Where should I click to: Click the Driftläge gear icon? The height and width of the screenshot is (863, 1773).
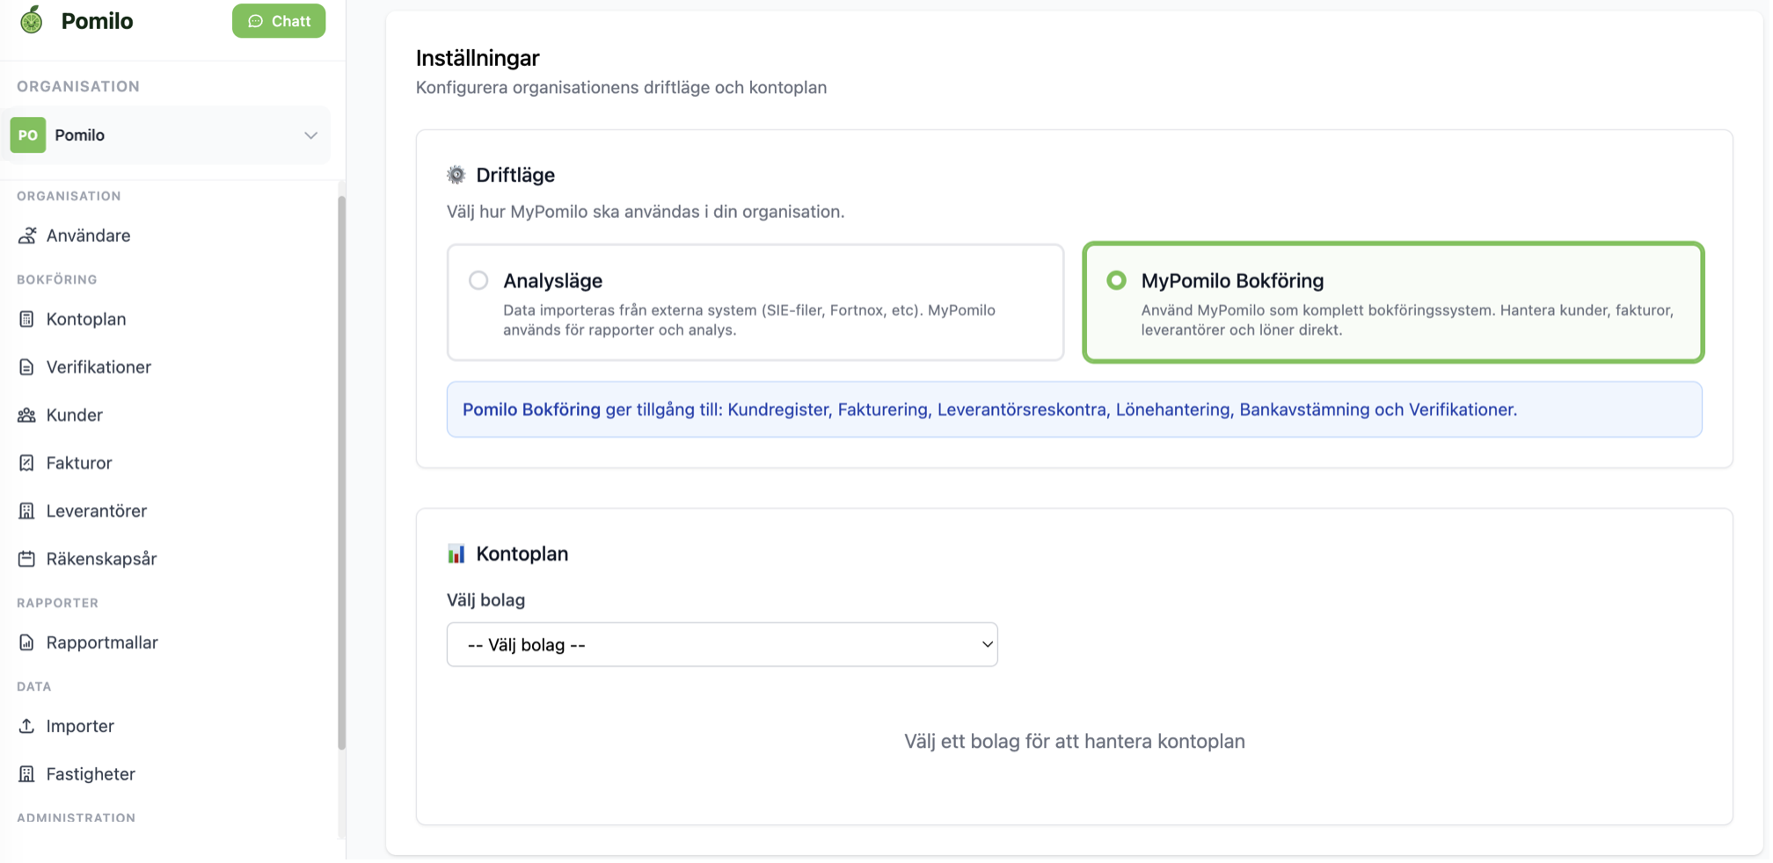tap(456, 175)
